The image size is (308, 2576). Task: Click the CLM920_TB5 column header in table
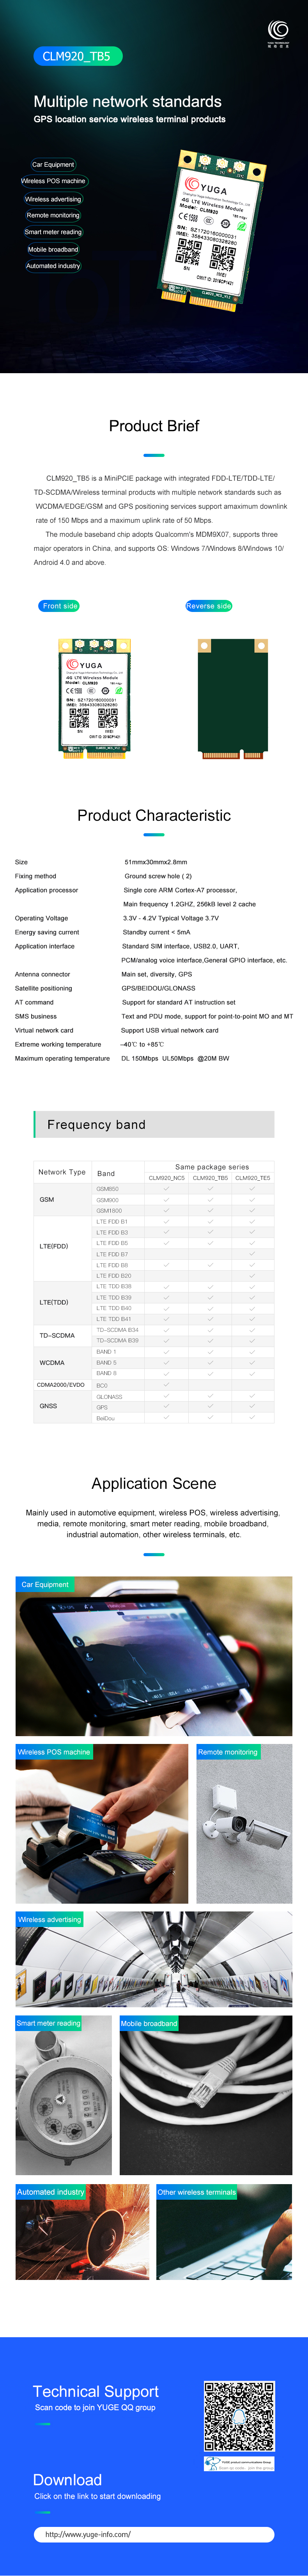click(210, 1178)
